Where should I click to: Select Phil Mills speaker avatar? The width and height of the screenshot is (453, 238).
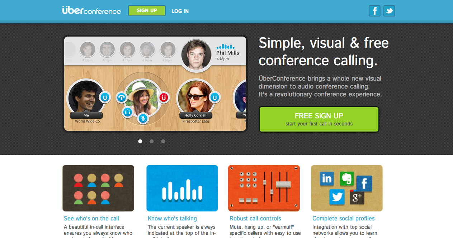pyautogui.click(x=196, y=55)
